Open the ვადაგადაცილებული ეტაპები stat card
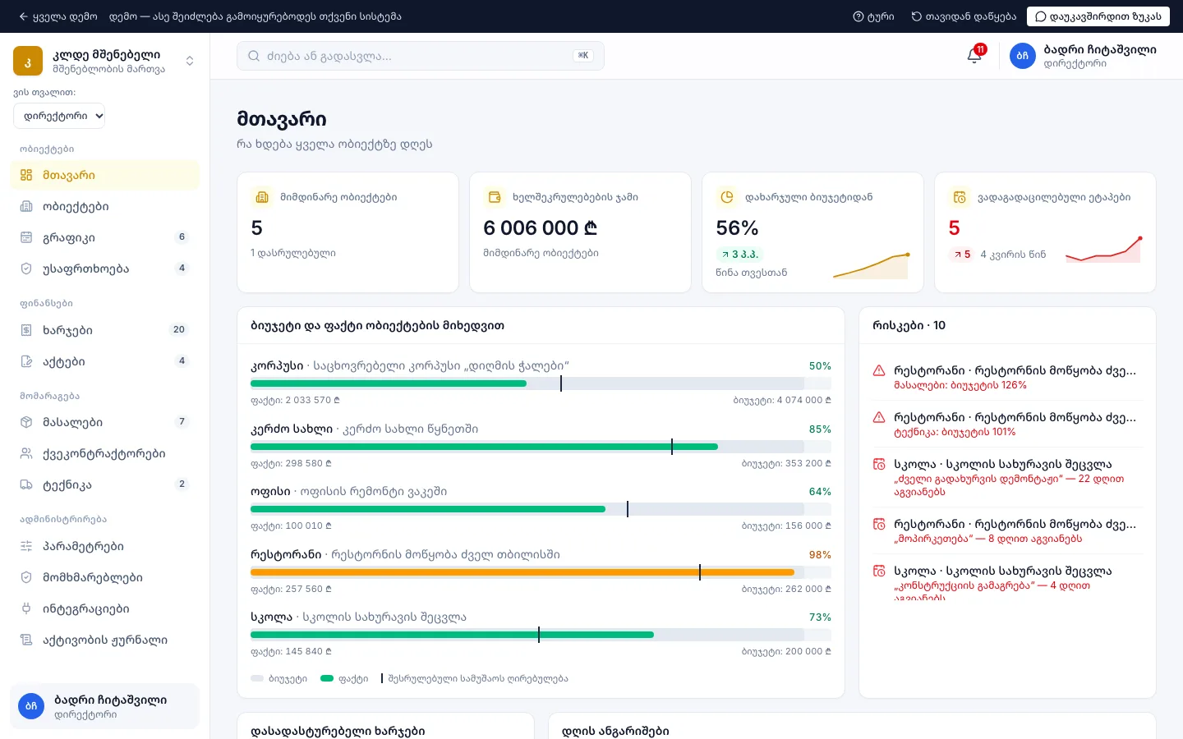Screen dimensions: 1183x739 tap(1045, 232)
